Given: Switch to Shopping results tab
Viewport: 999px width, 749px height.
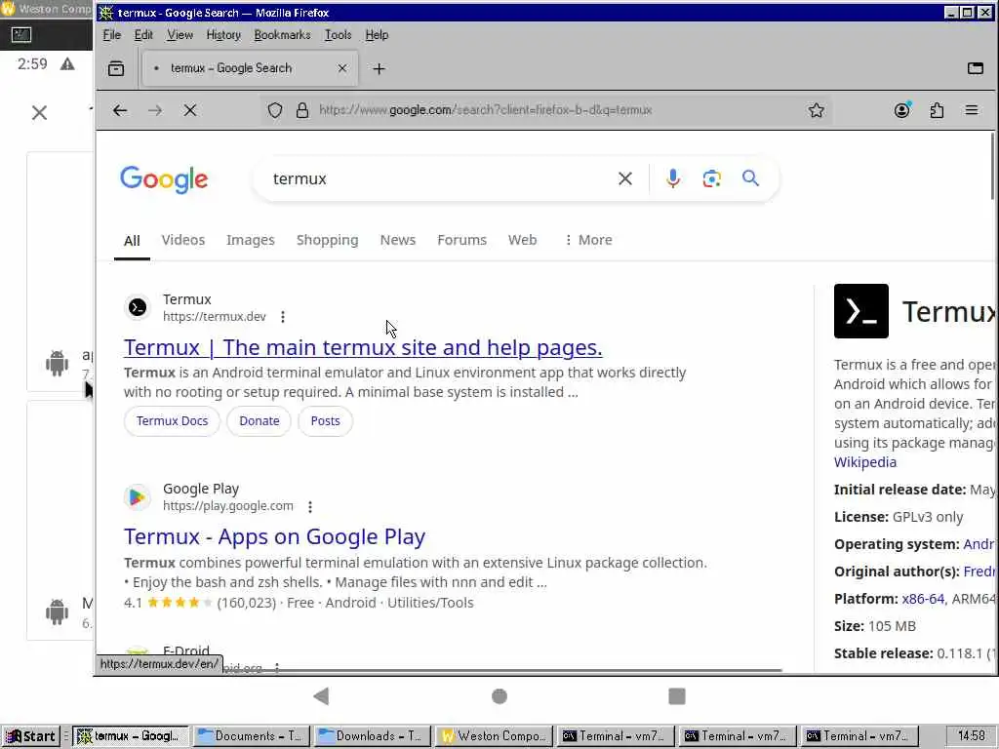Looking at the screenshot, I should click(x=328, y=240).
